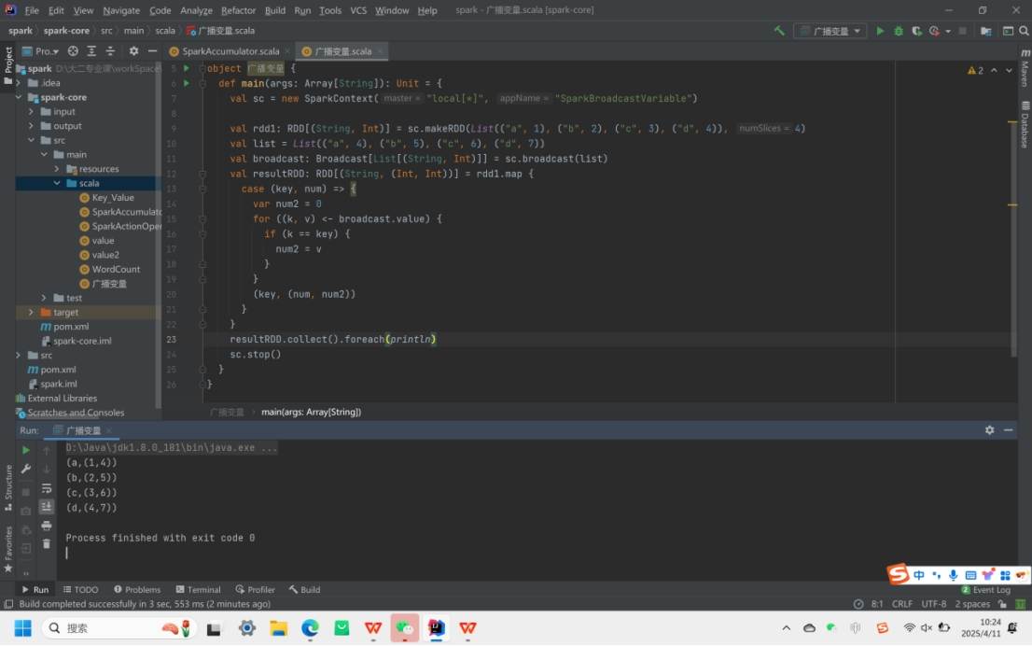Open the Project view mode dropdown
Viewport: 1032px width, 646px height.
click(x=41, y=50)
